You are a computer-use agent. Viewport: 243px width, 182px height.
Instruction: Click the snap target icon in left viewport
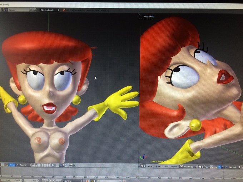(x=66, y=165)
